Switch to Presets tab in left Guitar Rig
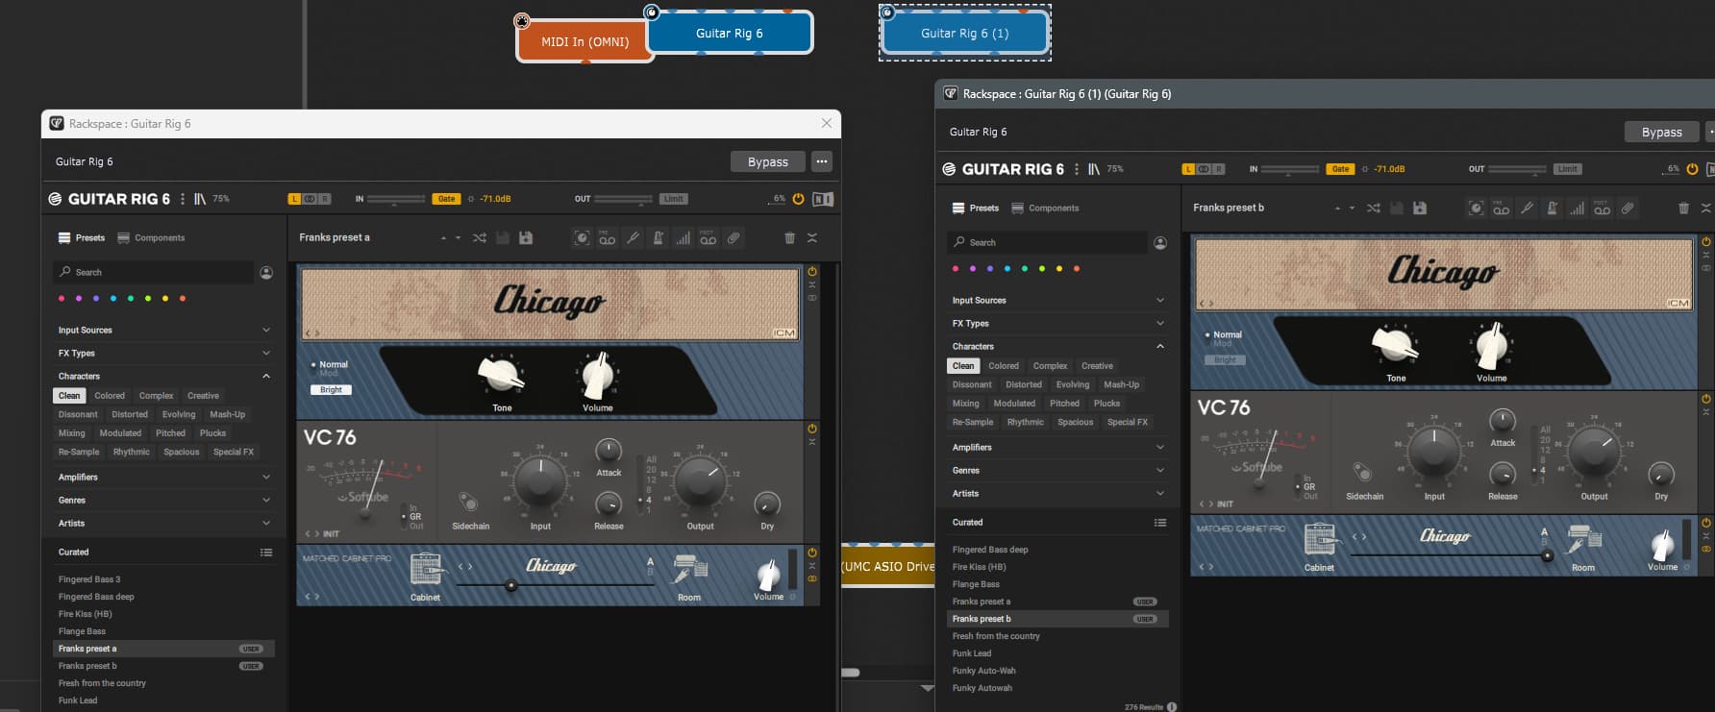 [82, 238]
